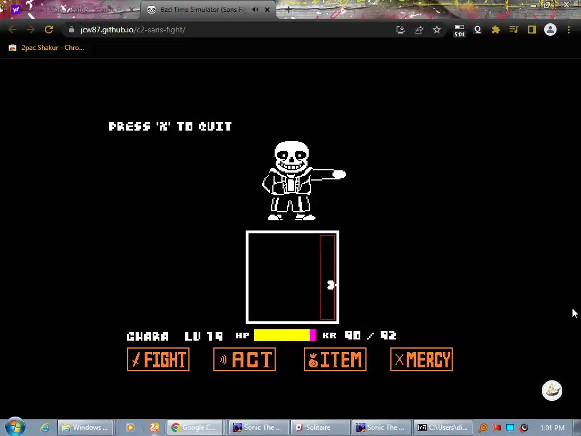The height and width of the screenshot is (436, 581).
Task: Open the Chrome profile avatar
Action: [x=550, y=30]
